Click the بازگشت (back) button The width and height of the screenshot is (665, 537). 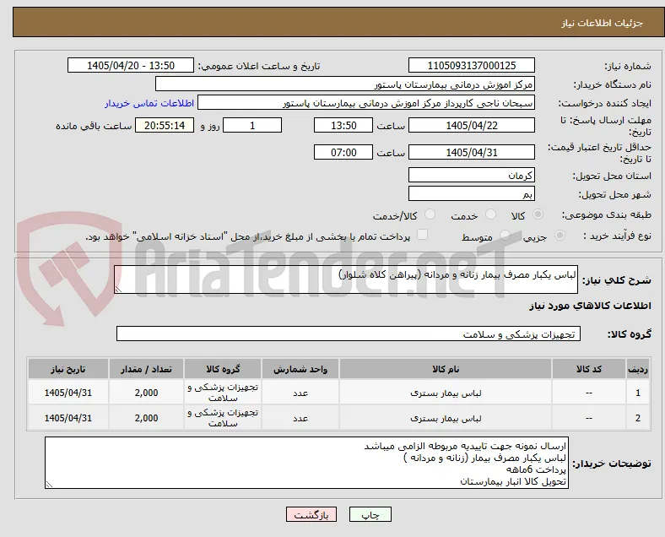pyautogui.click(x=311, y=514)
